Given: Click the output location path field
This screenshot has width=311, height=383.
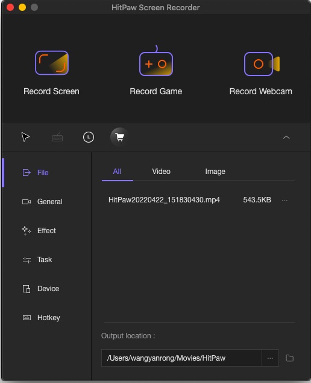Looking at the screenshot, I should point(181,358).
